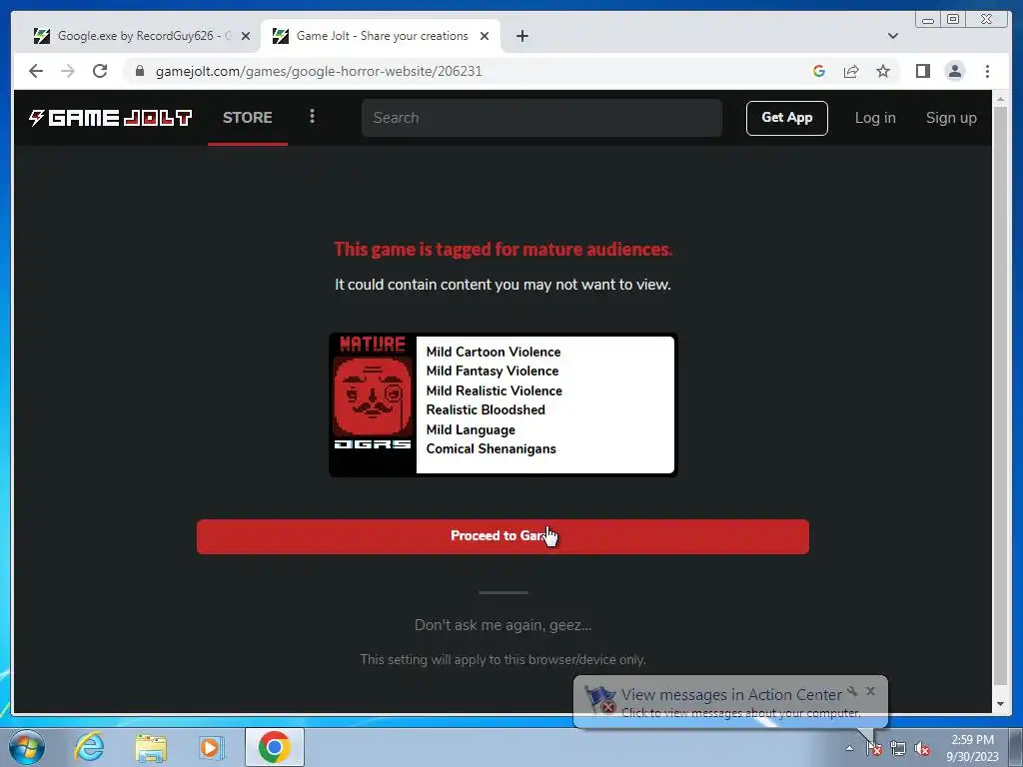Click "Mild Fantasy Violence" descriptor
1023x767 pixels.
(493, 371)
